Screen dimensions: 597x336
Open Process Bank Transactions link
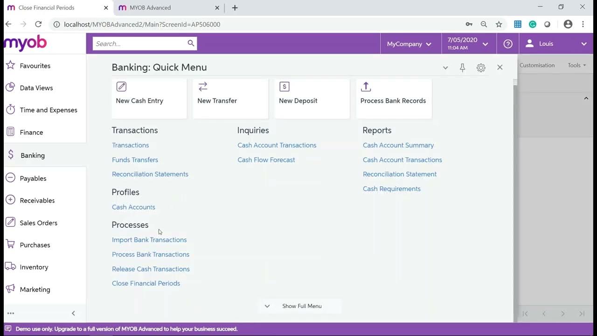[151, 254]
